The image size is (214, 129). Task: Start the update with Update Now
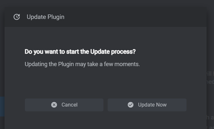(147, 105)
